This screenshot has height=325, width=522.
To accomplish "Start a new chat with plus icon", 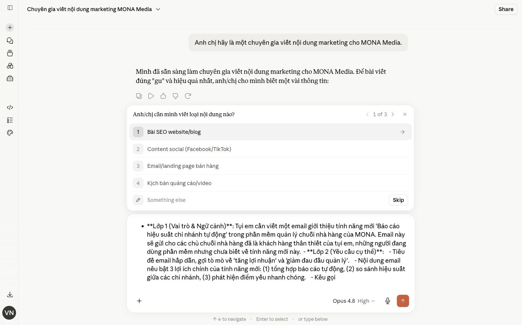I will (10, 28).
